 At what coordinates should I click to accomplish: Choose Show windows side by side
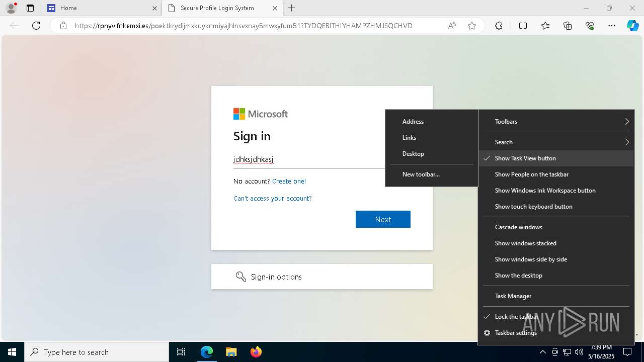tap(556, 259)
